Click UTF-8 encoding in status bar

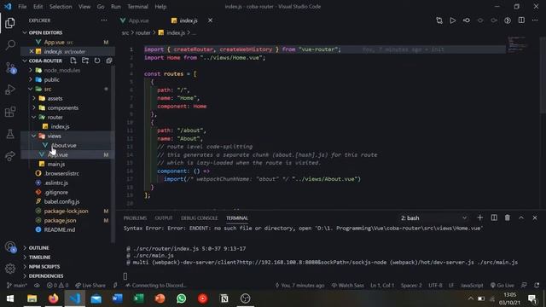click(435, 285)
